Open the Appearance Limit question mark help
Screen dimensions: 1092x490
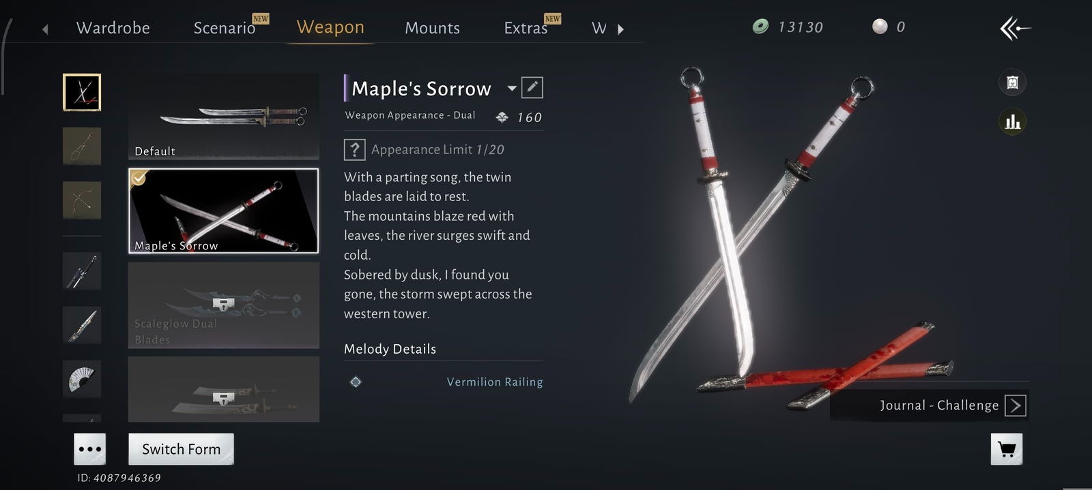354,149
